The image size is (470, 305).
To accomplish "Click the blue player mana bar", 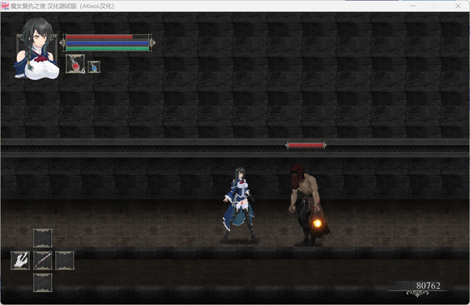I will pyautogui.click(x=107, y=43).
